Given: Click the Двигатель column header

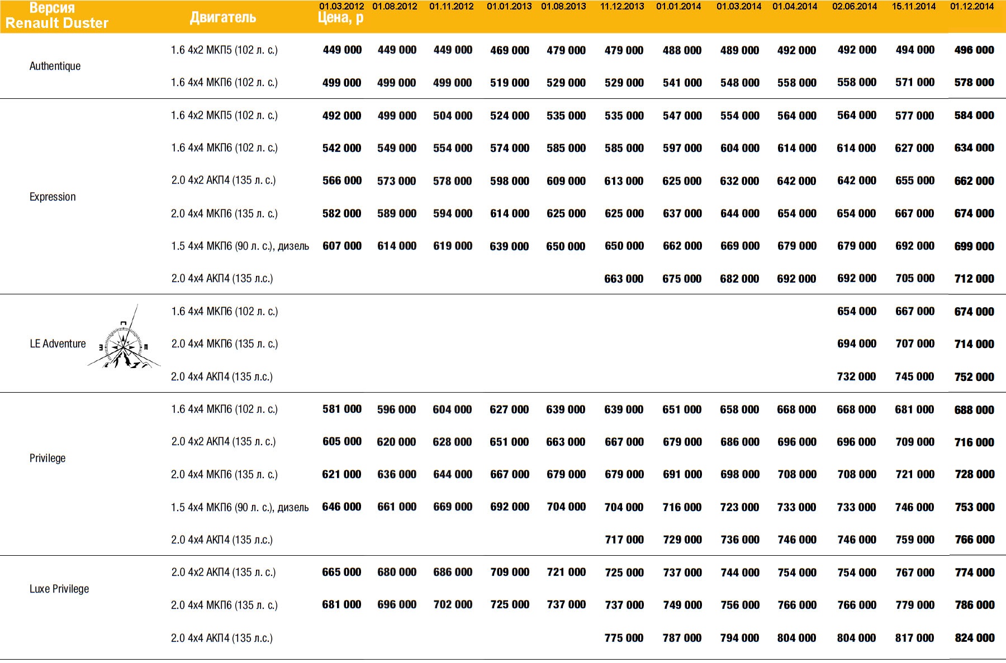Looking at the screenshot, I should 223,17.
